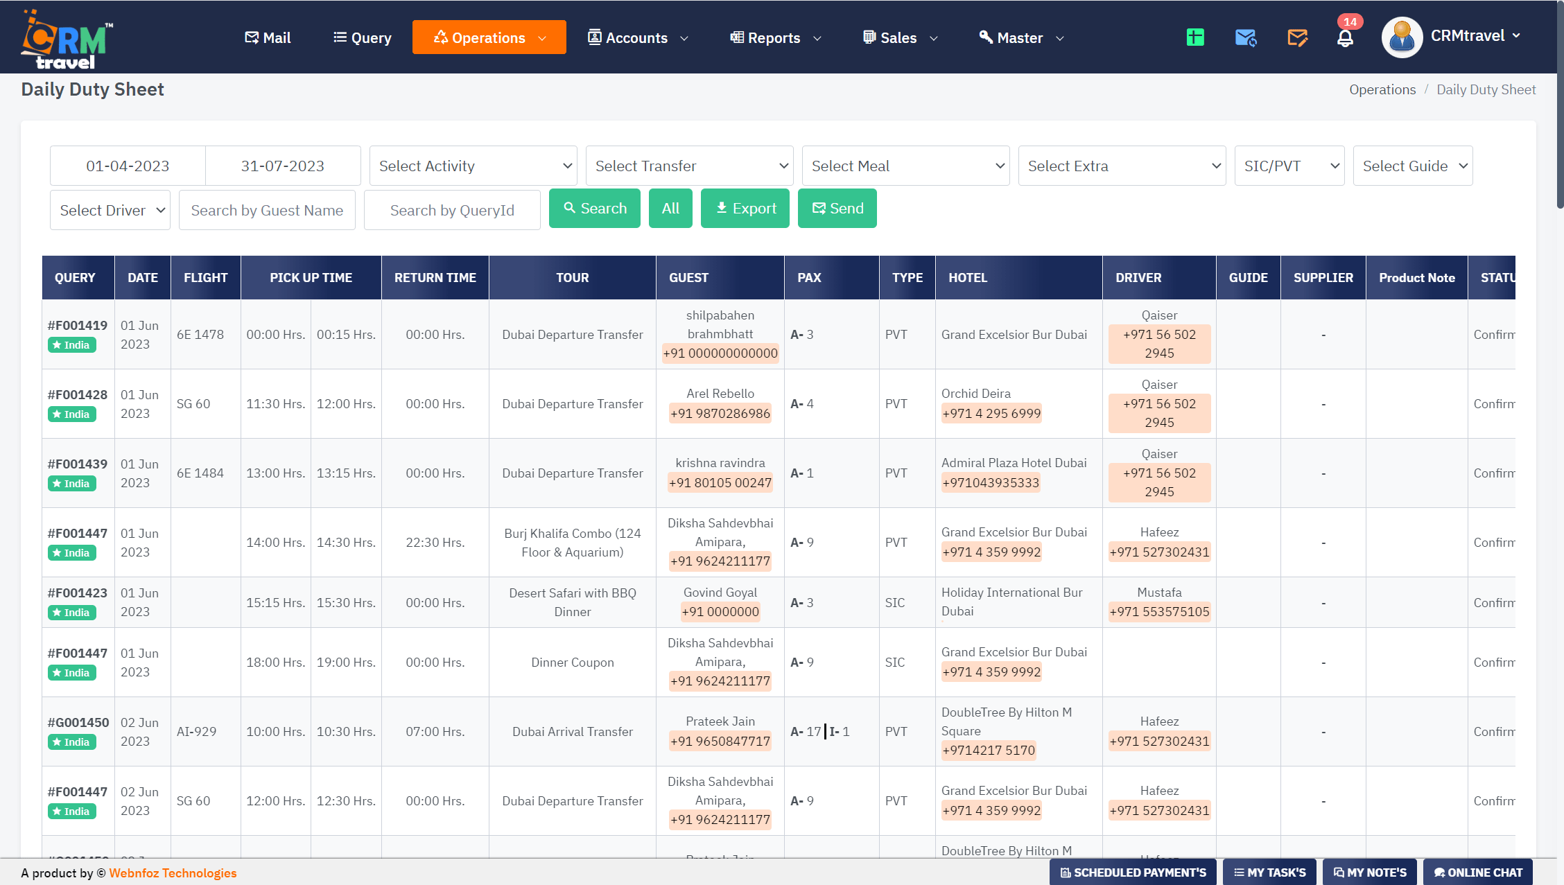Open query #F001423
The width and height of the screenshot is (1564, 885).
click(78, 593)
